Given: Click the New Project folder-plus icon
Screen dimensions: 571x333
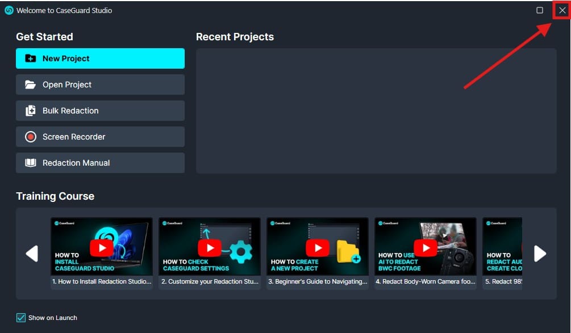Looking at the screenshot, I should pyautogui.click(x=31, y=58).
